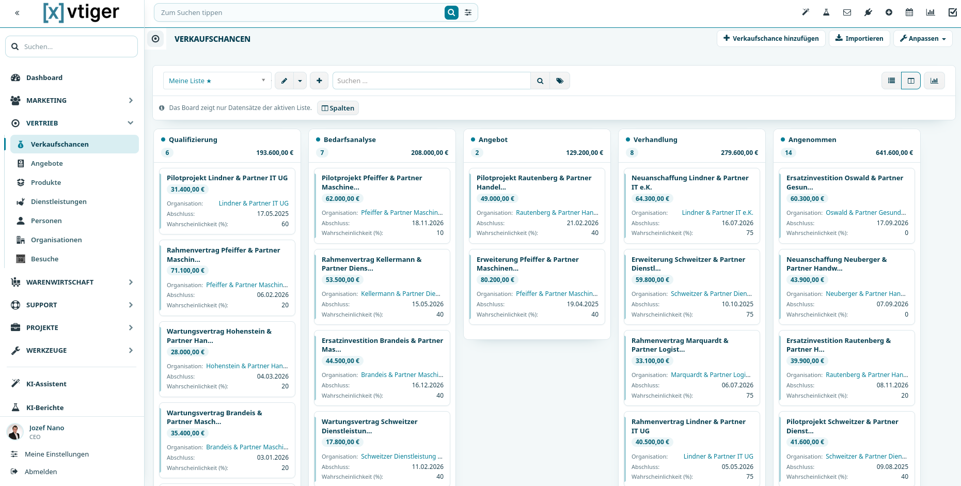The height and width of the screenshot is (486, 961).
Task: Open Angebote in the sidebar
Action: pyautogui.click(x=47, y=163)
